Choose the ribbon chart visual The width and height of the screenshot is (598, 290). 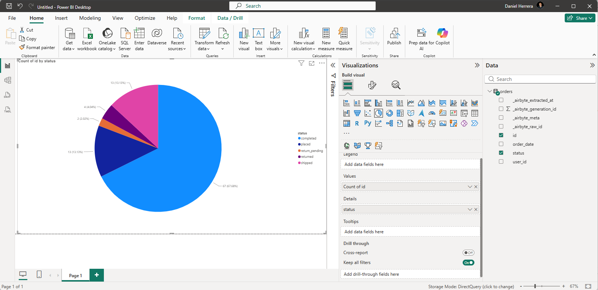[475, 103]
